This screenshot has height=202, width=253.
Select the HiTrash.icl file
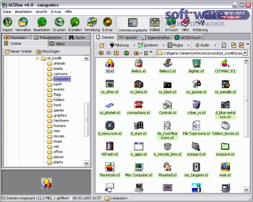[x=110, y=149]
